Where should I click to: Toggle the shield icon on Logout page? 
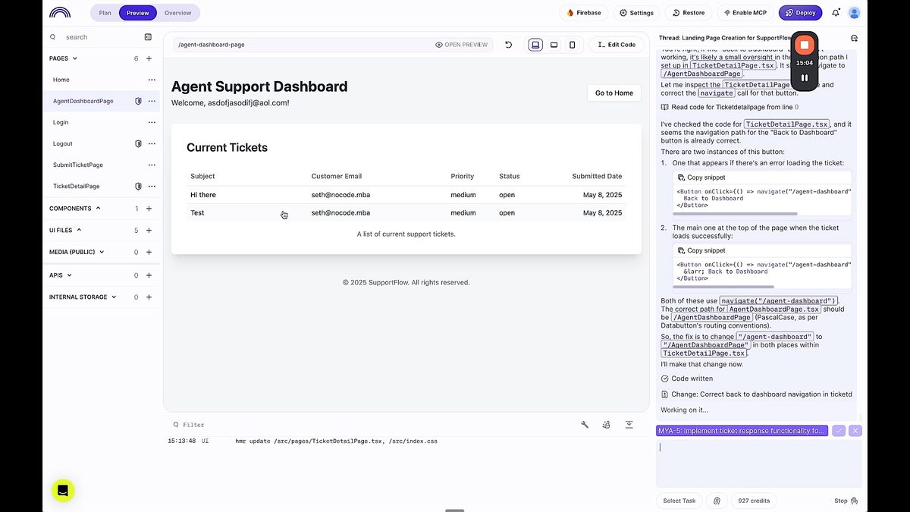coord(138,143)
